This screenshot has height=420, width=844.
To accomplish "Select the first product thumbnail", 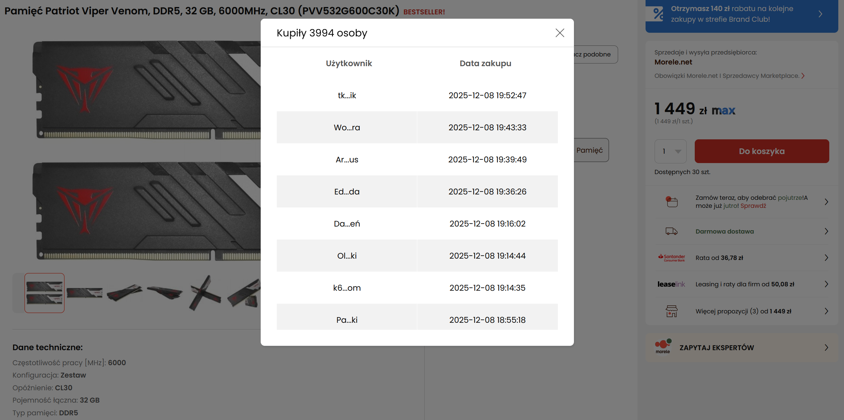I will (x=45, y=293).
